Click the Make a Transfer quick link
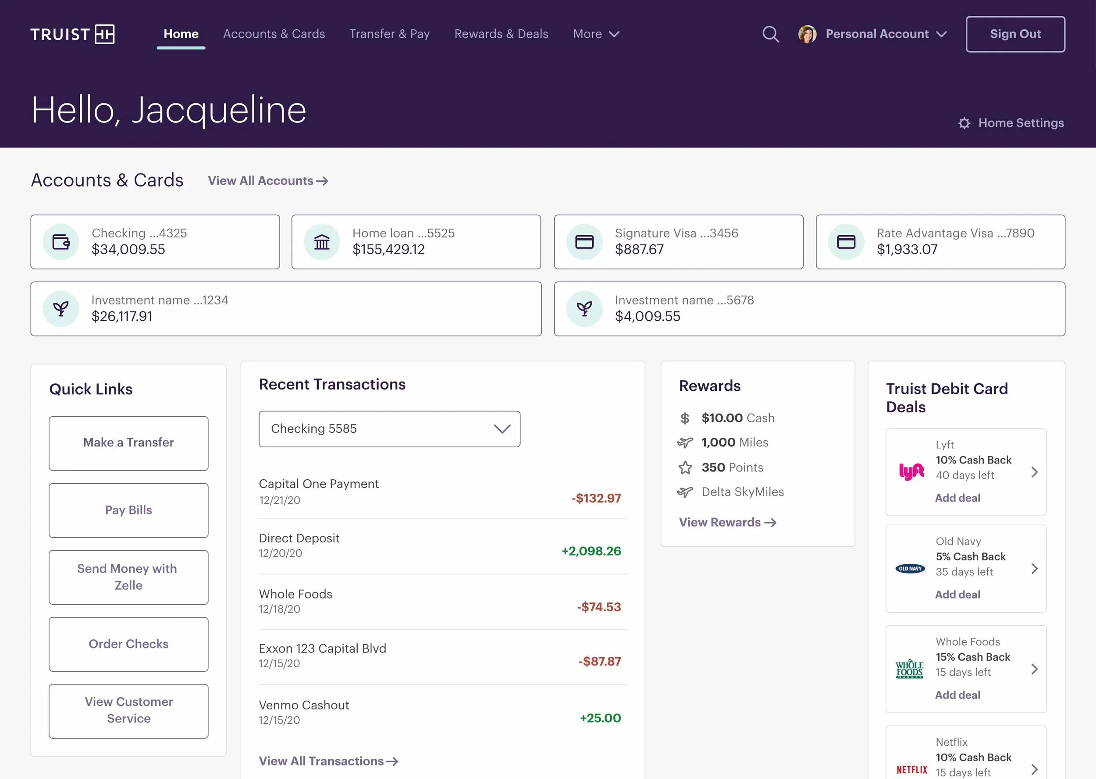Viewport: 1096px width, 779px height. pyautogui.click(x=128, y=443)
